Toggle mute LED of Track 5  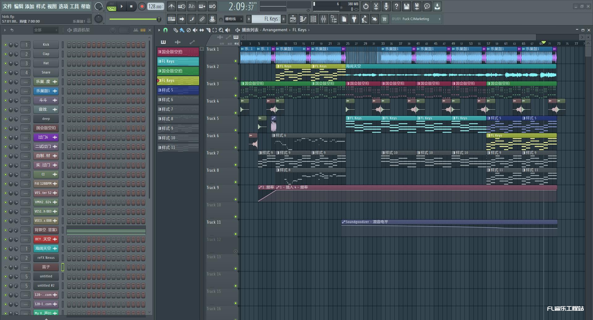(235, 130)
